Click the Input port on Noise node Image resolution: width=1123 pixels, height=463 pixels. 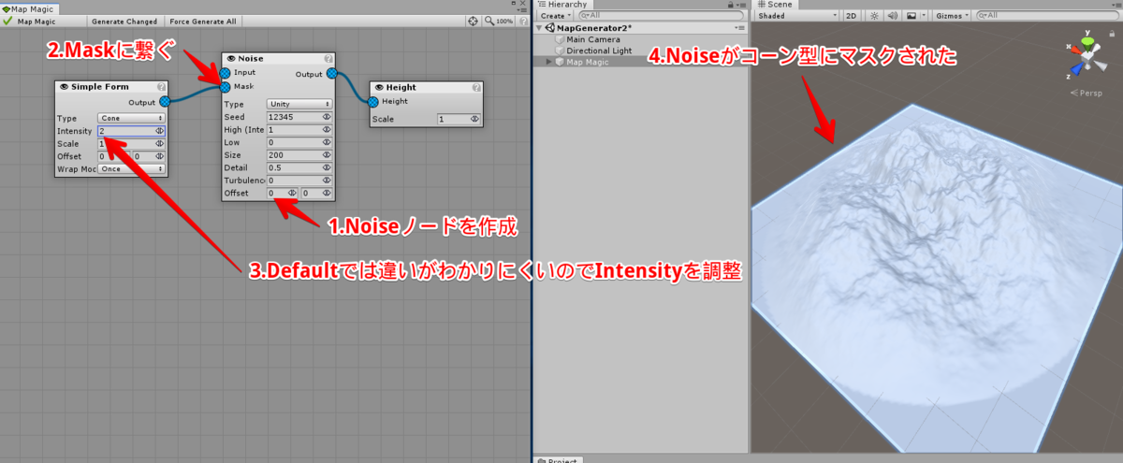(225, 73)
